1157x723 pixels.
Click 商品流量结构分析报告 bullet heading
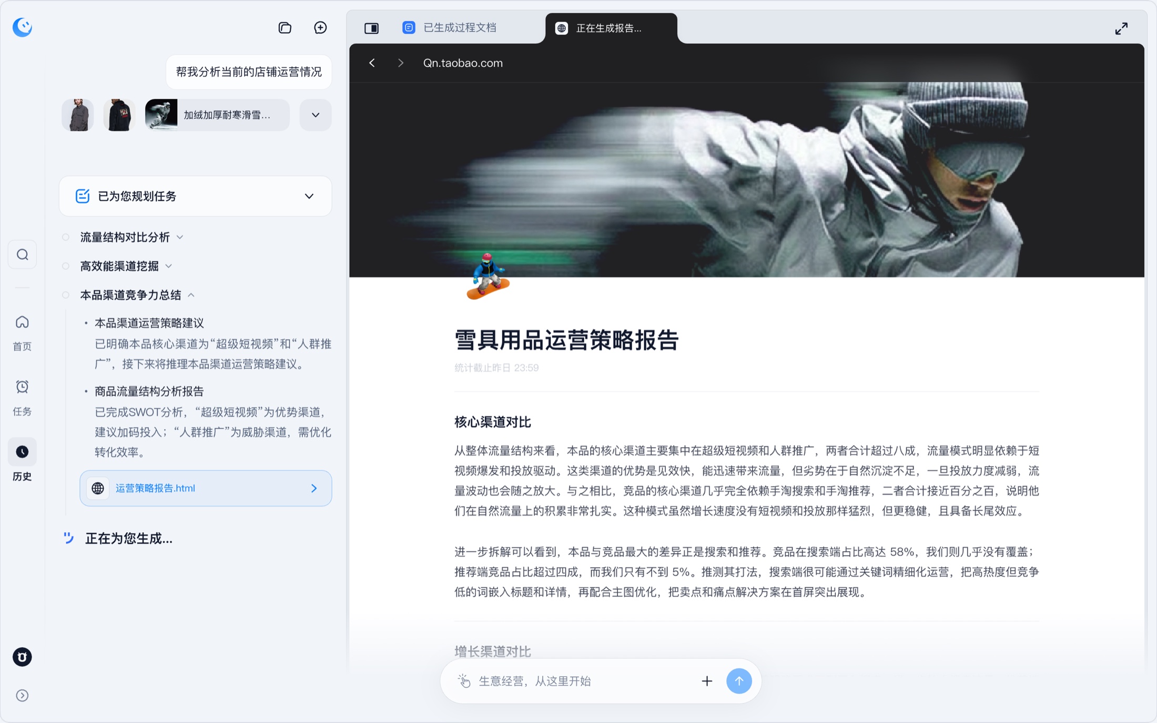point(149,391)
